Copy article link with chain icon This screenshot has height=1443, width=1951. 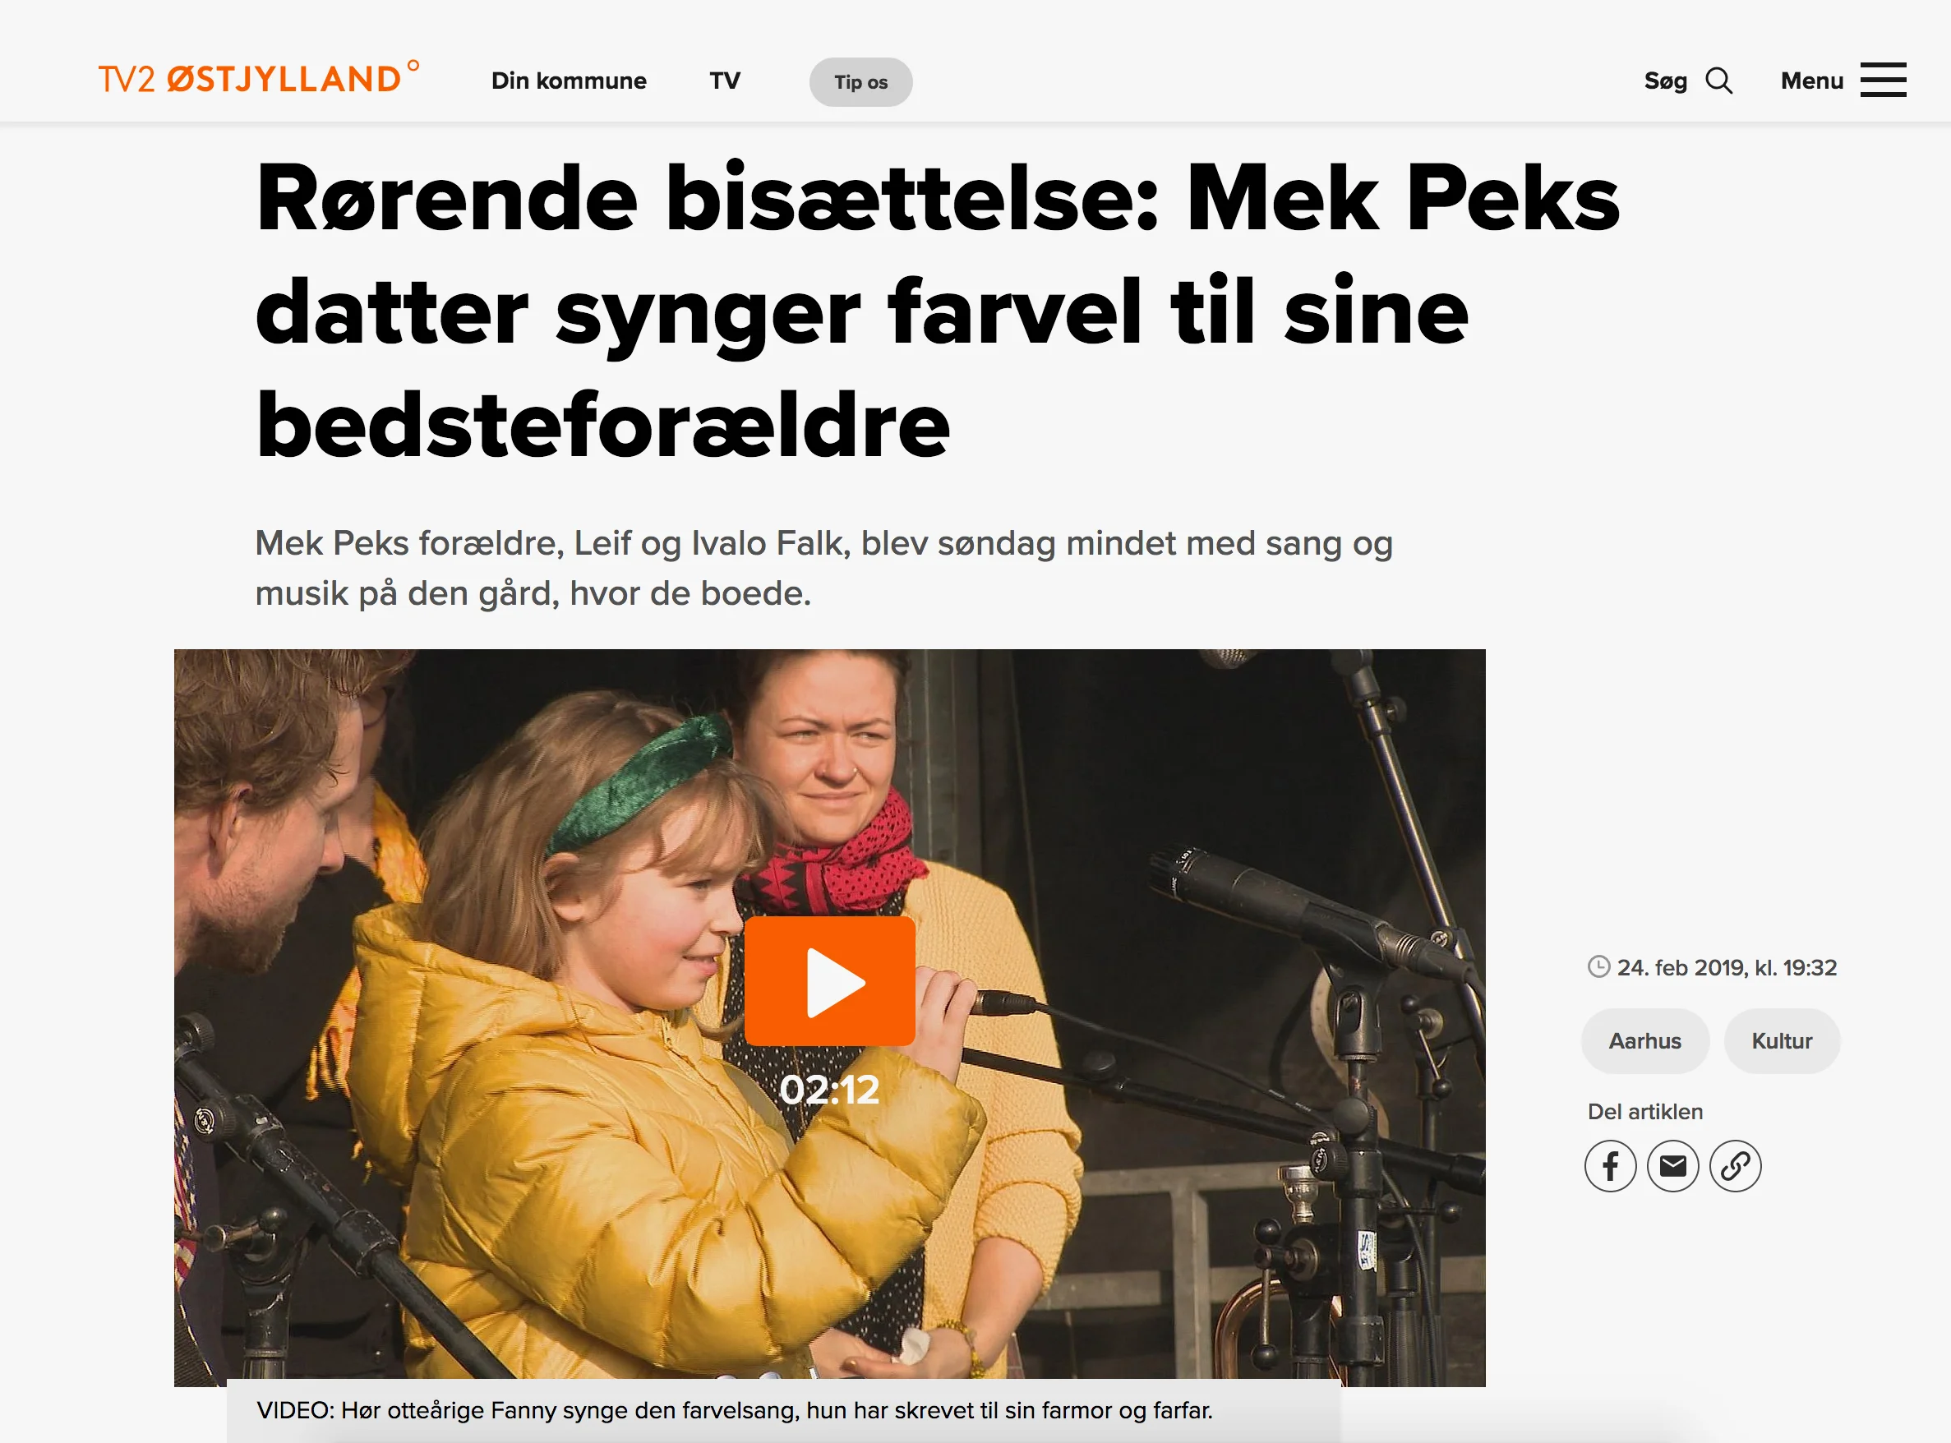click(1736, 1166)
